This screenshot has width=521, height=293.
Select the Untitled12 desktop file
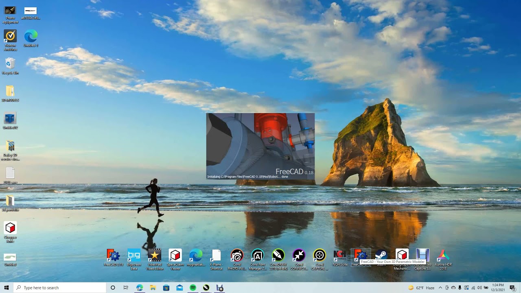(10, 121)
